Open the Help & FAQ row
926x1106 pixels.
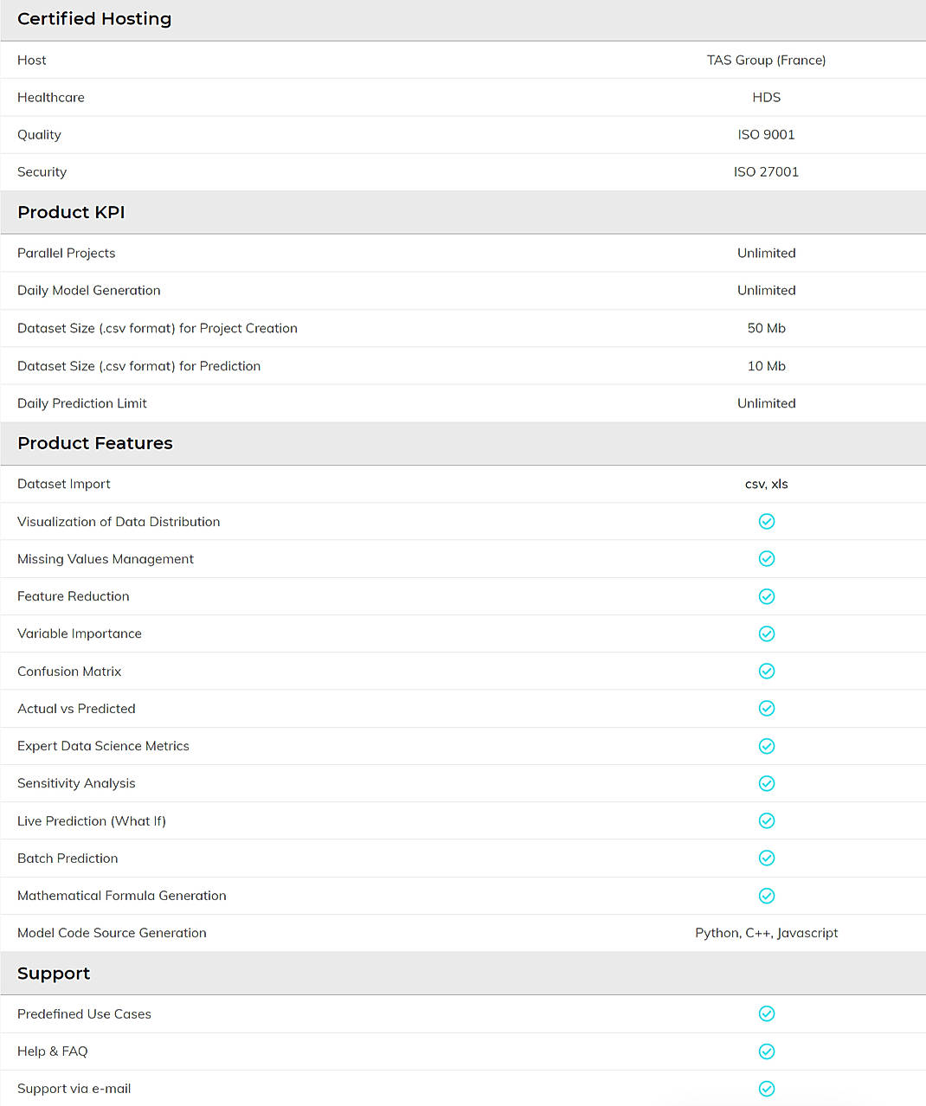click(52, 1051)
